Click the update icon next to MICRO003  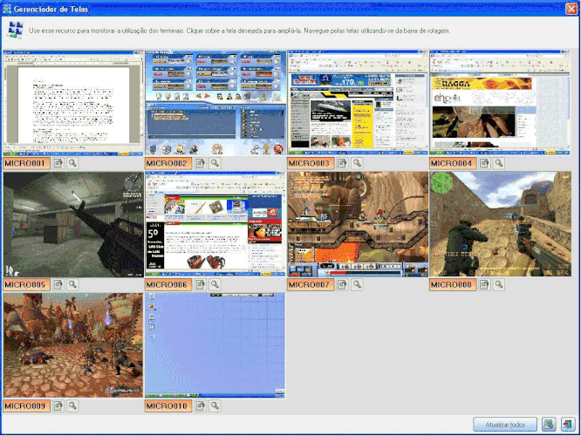point(342,163)
